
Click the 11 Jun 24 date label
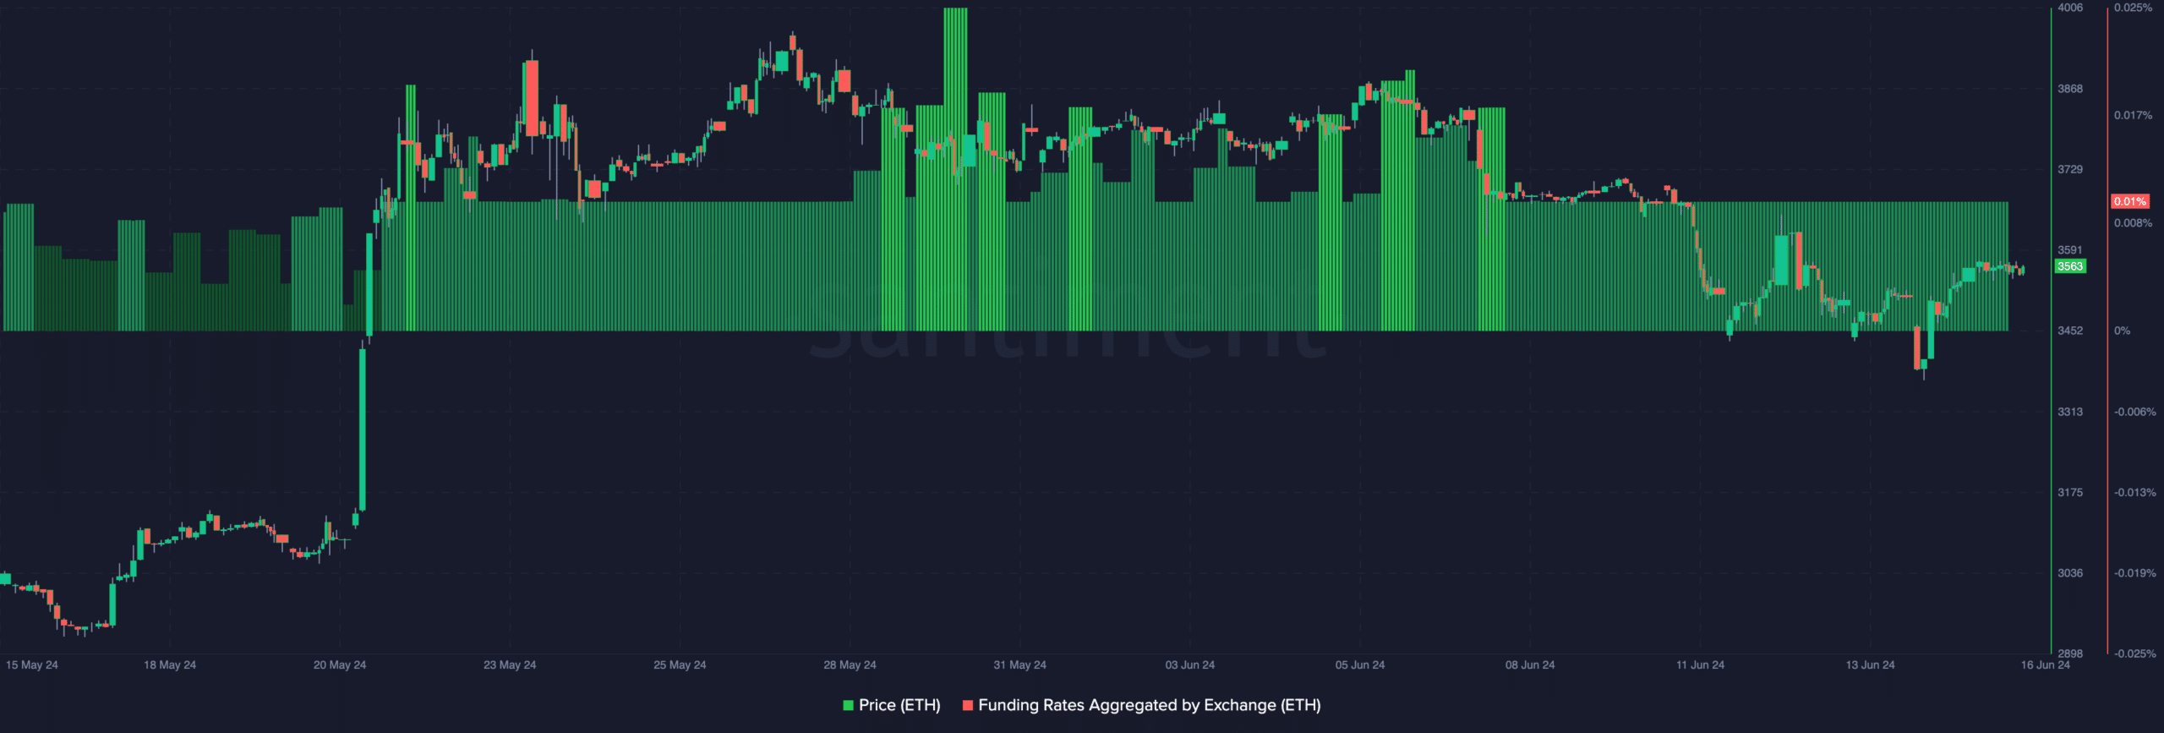coord(1700,665)
